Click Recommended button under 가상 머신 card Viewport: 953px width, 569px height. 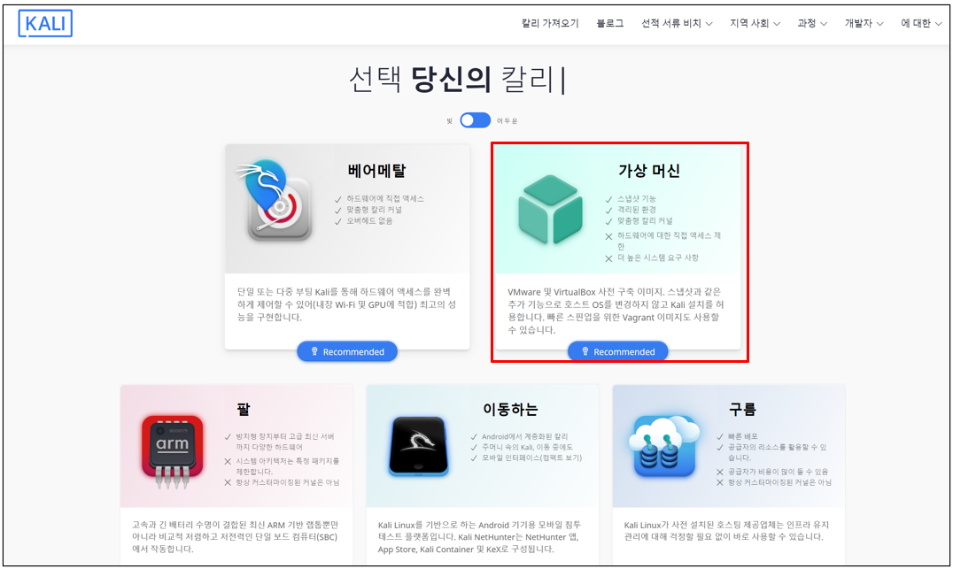click(x=618, y=351)
